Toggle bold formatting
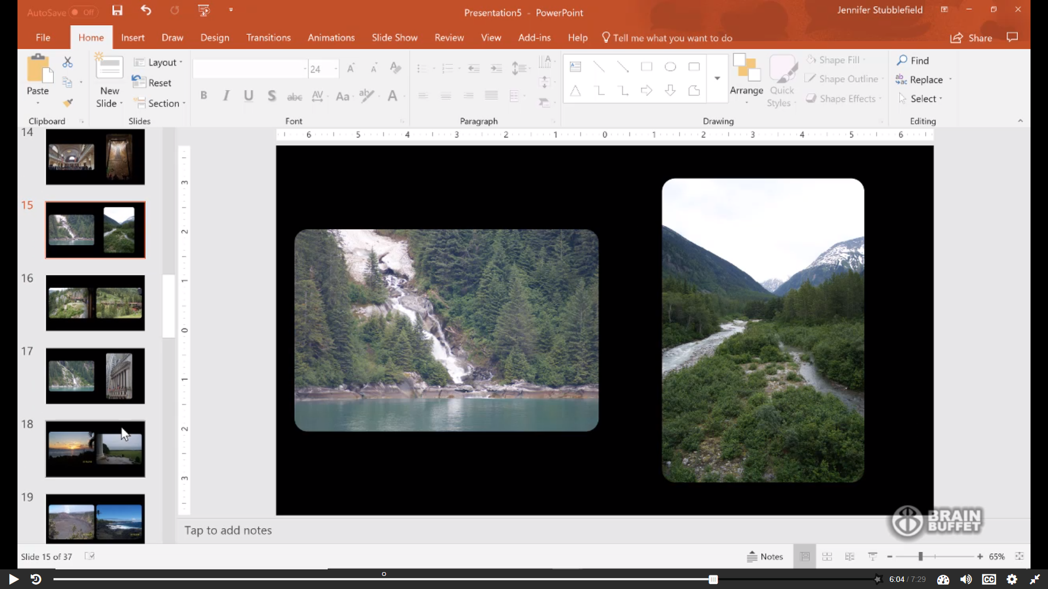Image resolution: width=1048 pixels, height=589 pixels. pyautogui.click(x=204, y=95)
